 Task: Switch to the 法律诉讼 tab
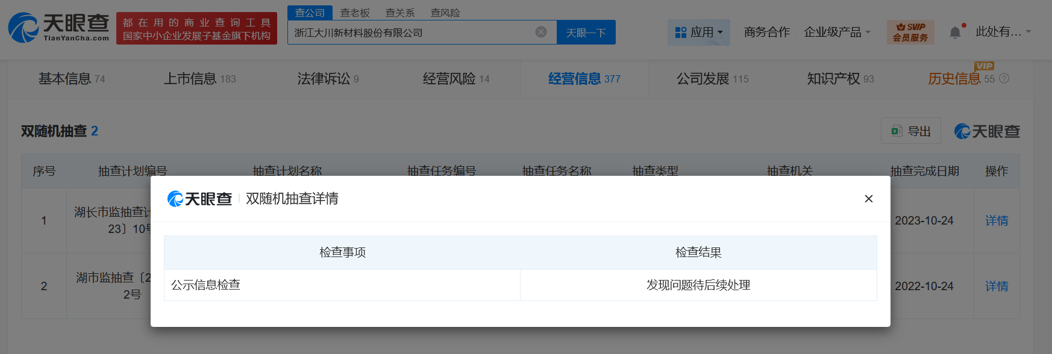[x=328, y=78]
